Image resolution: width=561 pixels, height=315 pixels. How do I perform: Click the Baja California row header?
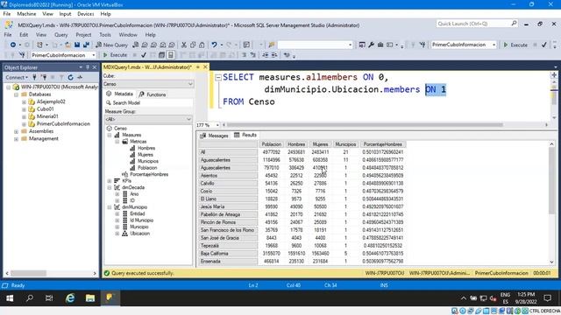click(228, 254)
